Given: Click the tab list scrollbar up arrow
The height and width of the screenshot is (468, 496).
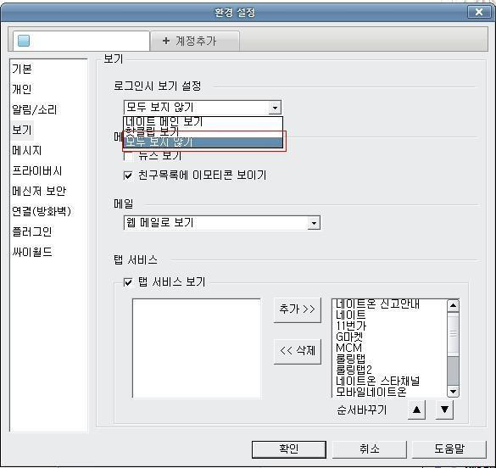Looking at the screenshot, I should click(453, 305).
